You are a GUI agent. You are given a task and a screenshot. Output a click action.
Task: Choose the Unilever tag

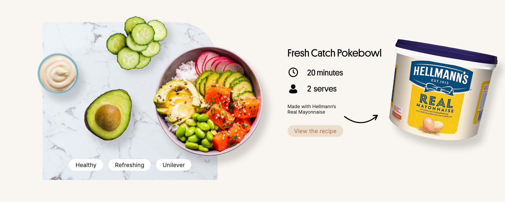[174, 165]
